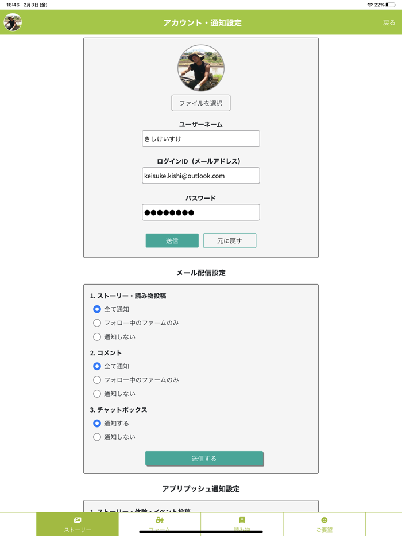The width and height of the screenshot is (402, 536).
Task: Select '全て通知' under ストーリー・読み物投稿
Action: pyautogui.click(x=97, y=309)
